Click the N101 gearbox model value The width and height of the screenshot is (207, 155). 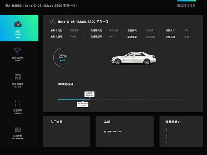[x=111, y=37]
